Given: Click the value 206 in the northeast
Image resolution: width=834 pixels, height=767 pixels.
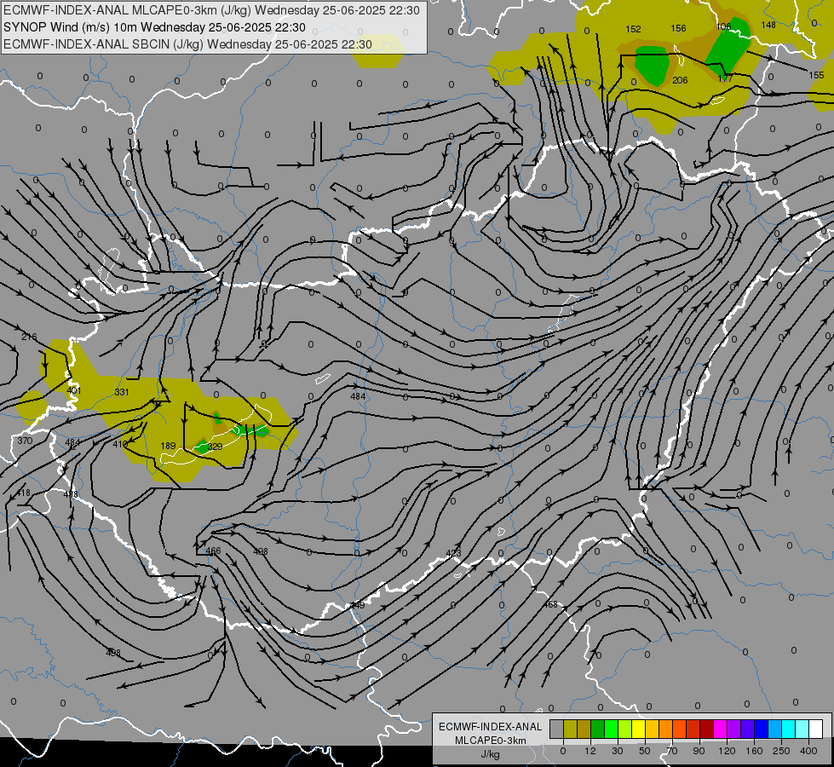Looking at the screenshot, I should [x=681, y=80].
